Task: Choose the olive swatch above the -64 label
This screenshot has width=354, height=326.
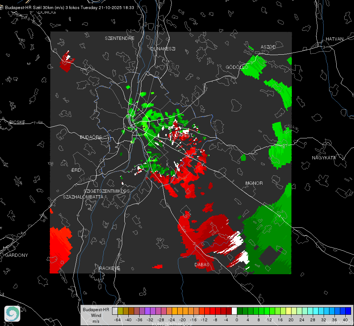Action: pyautogui.click(x=120, y=311)
